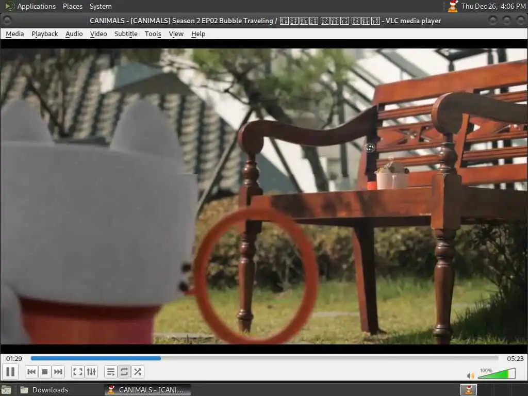Open the Audio menu
Screen dimensions: 528x396
click(x=74, y=34)
